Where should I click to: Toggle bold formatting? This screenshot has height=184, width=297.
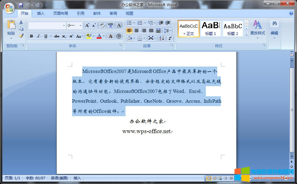[x=31, y=36]
